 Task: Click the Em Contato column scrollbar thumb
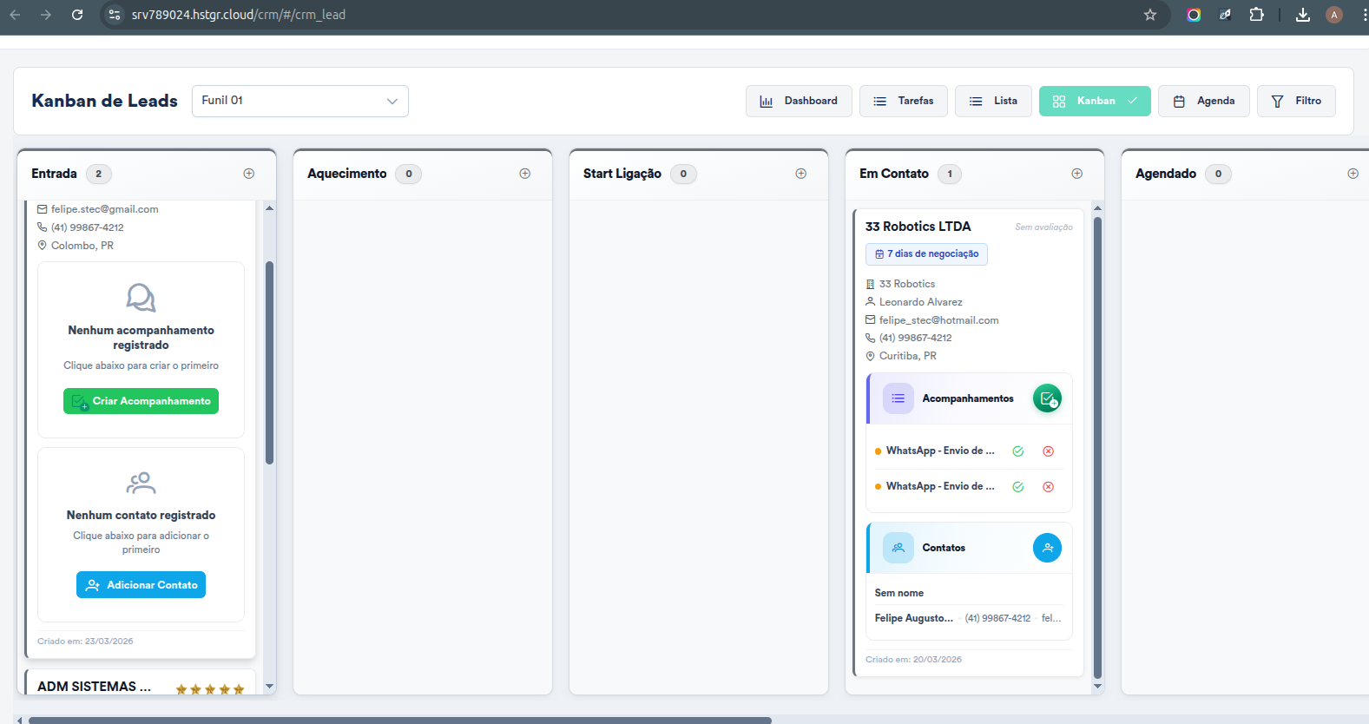1097,447
